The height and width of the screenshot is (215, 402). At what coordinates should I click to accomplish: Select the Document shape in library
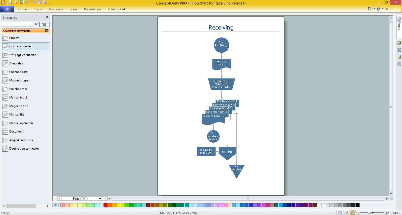point(26,132)
